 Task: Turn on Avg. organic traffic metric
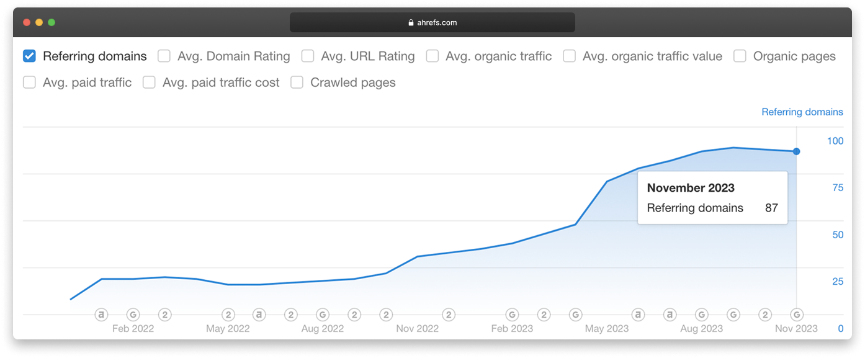tap(432, 56)
